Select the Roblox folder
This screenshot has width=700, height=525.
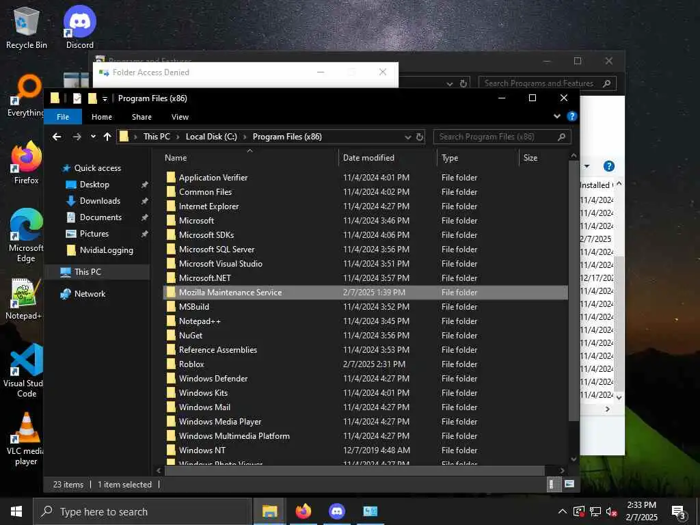tap(366, 364)
